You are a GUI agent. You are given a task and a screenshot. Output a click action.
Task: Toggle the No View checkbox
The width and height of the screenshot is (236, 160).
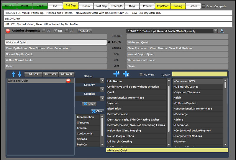(x=141, y=74)
